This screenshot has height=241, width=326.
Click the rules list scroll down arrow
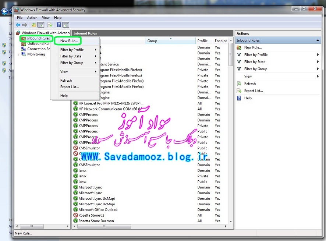[x=231, y=221]
